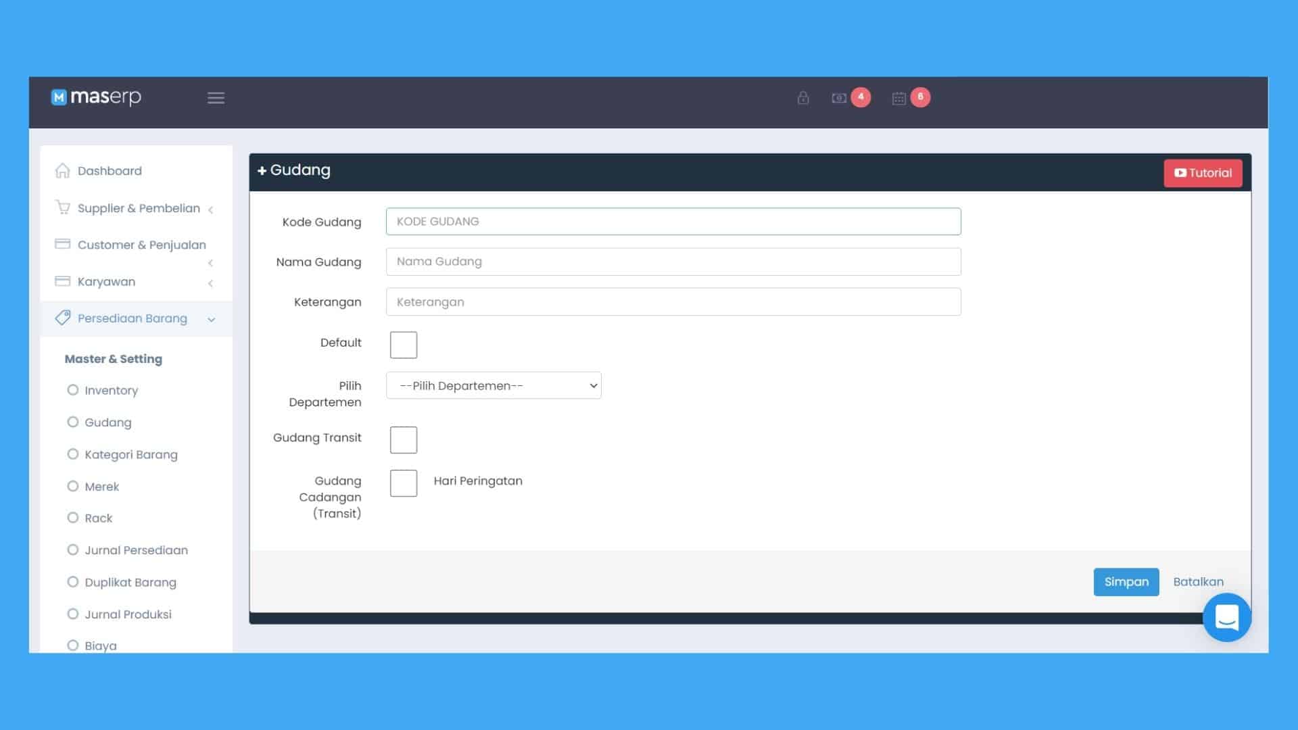Expand the Karyawan sidebar menu
This screenshot has width=1298, height=730.
[x=106, y=282]
